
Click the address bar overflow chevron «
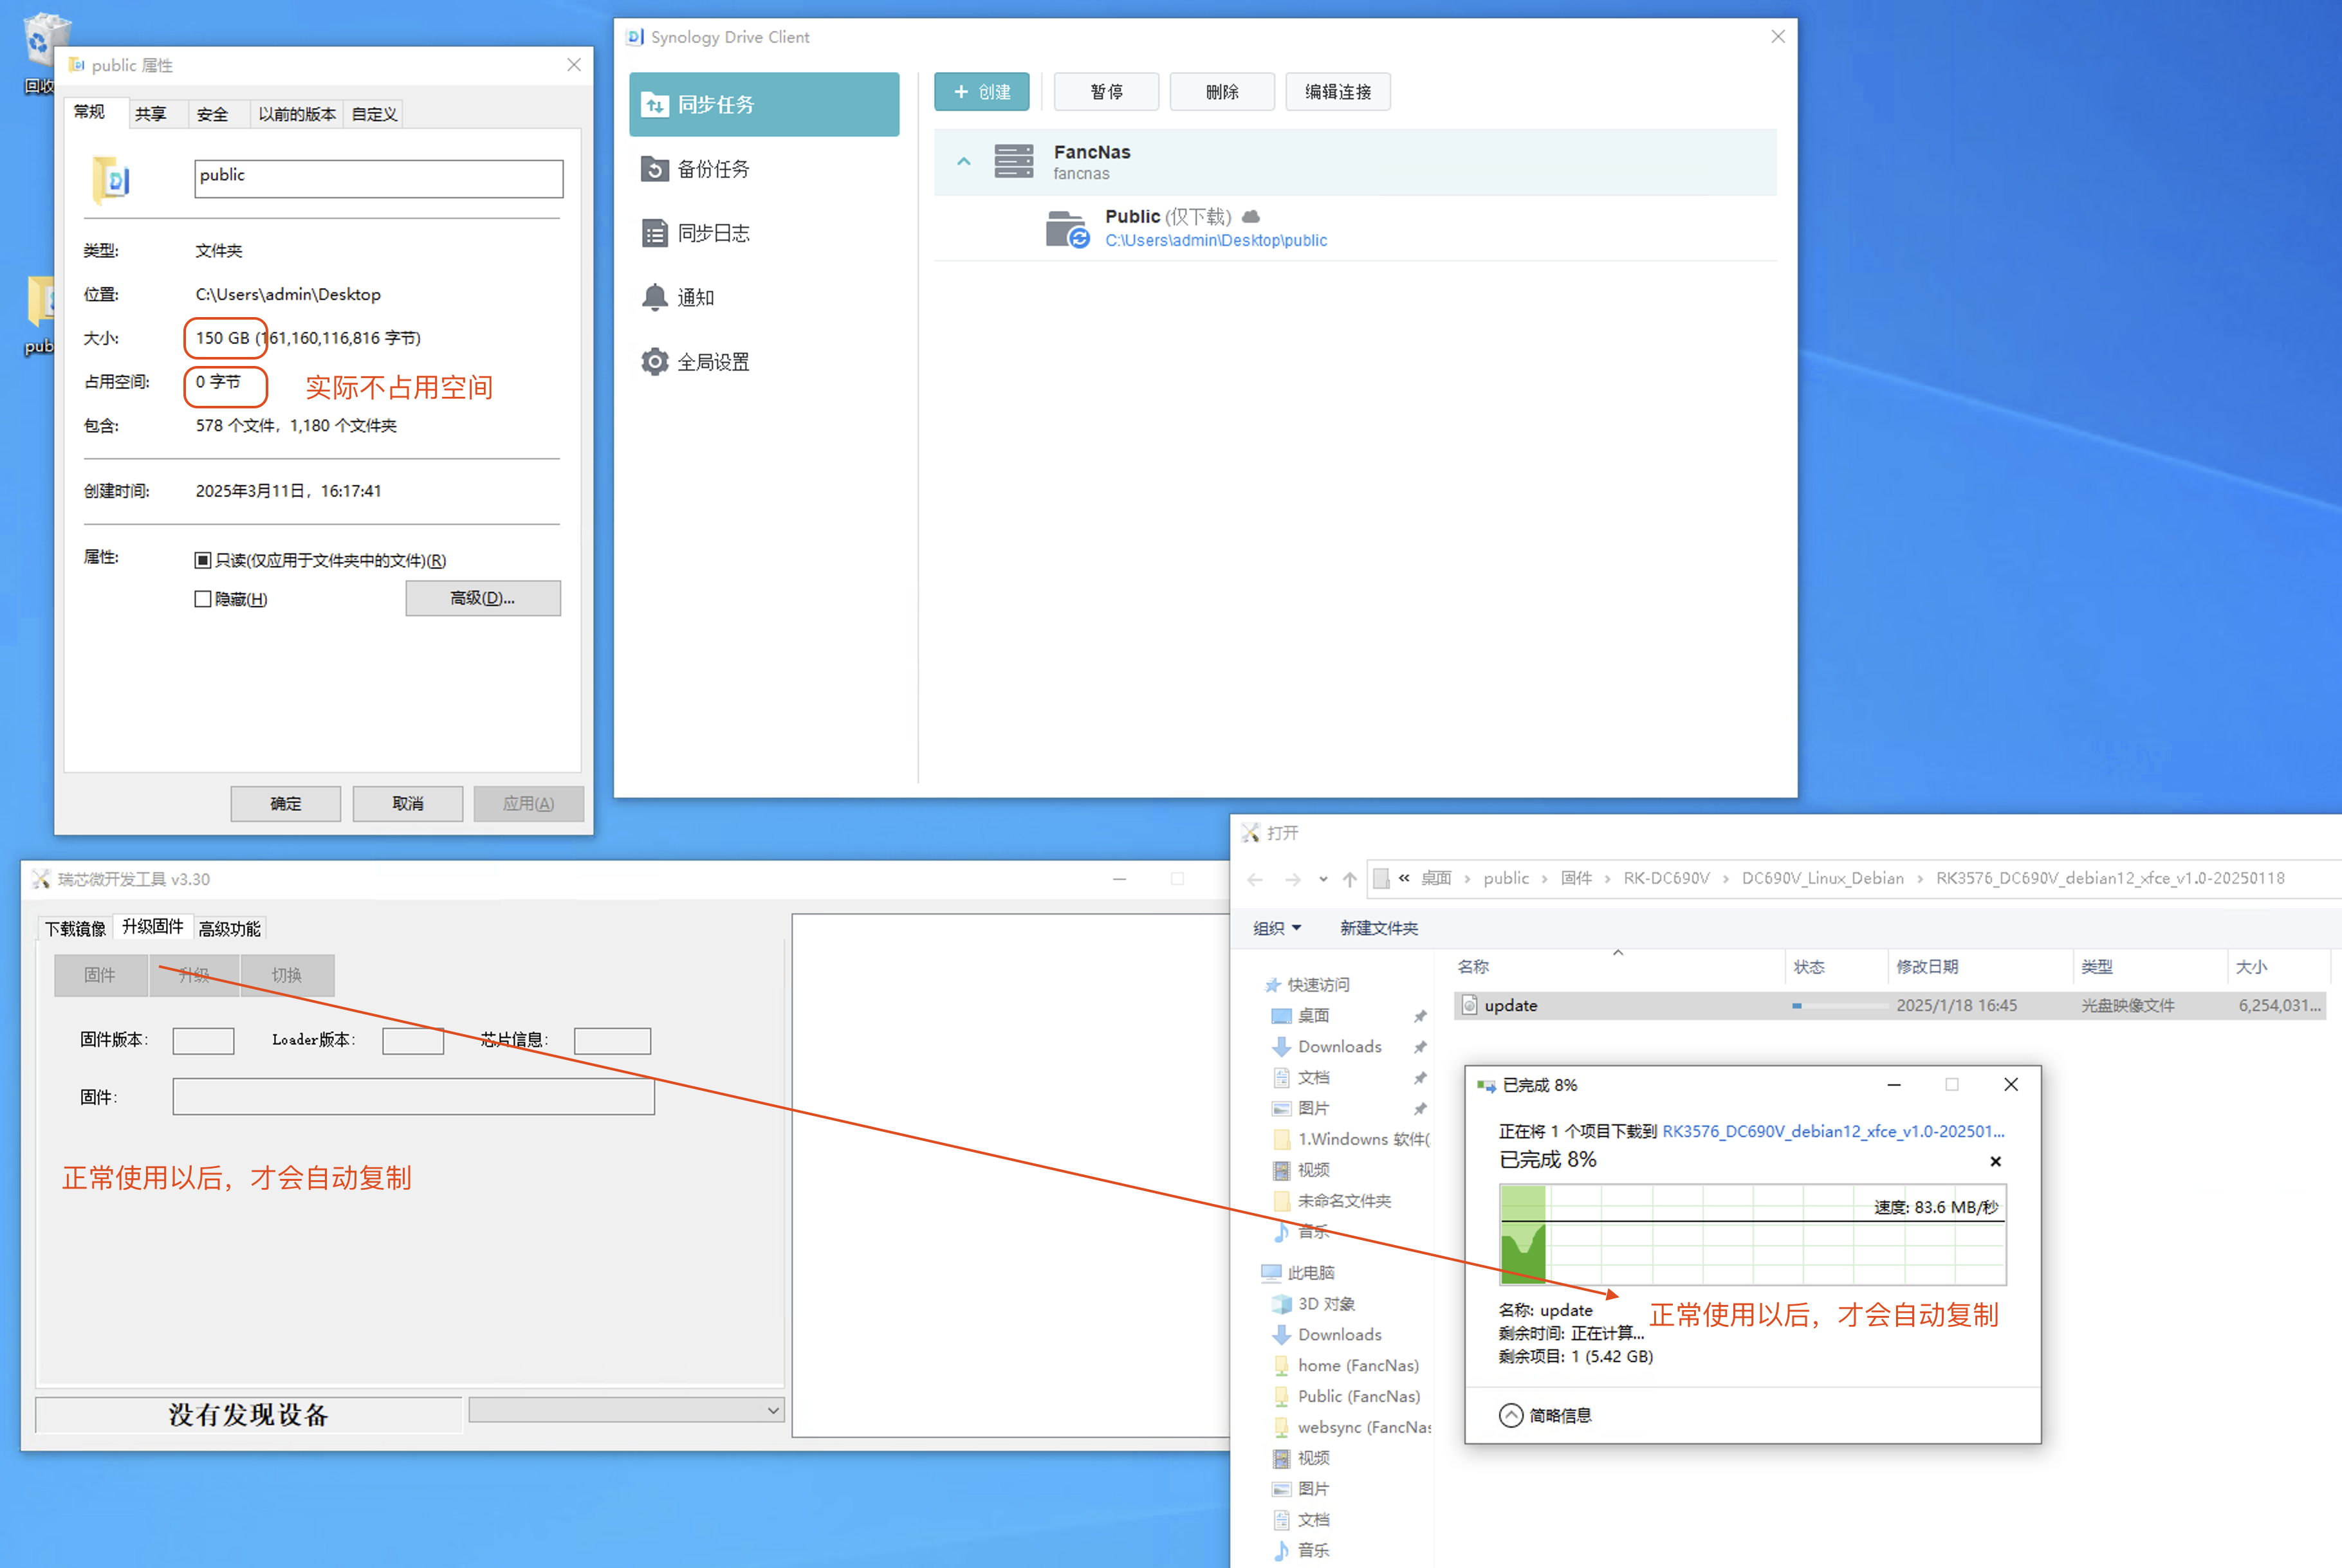[x=1405, y=879]
